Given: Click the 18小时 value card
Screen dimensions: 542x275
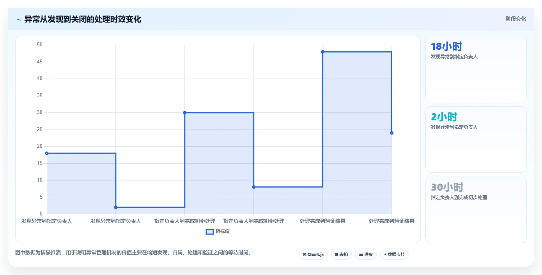Looking at the screenshot, I should 476,69.
